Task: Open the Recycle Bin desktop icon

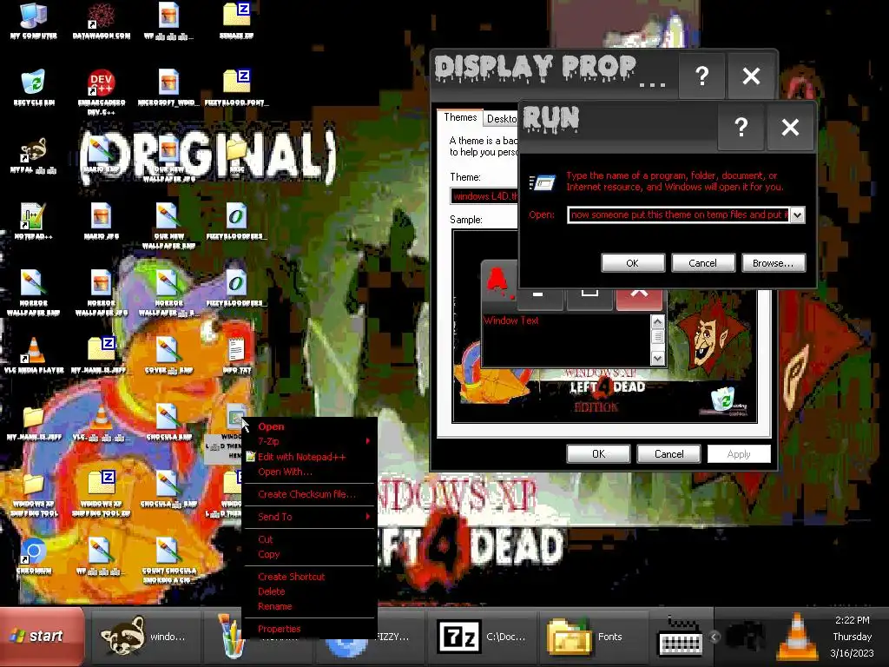Action: 34,88
